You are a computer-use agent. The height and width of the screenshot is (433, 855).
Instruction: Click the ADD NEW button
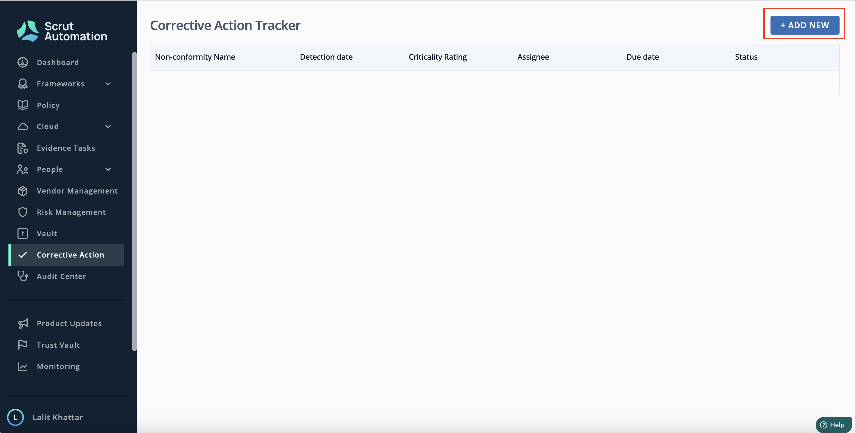pyautogui.click(x=805, y=25)
